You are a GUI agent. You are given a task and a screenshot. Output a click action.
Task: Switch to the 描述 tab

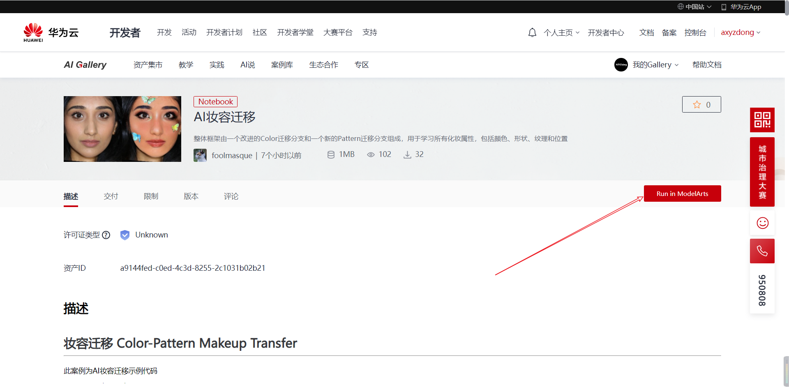point(71,196)
